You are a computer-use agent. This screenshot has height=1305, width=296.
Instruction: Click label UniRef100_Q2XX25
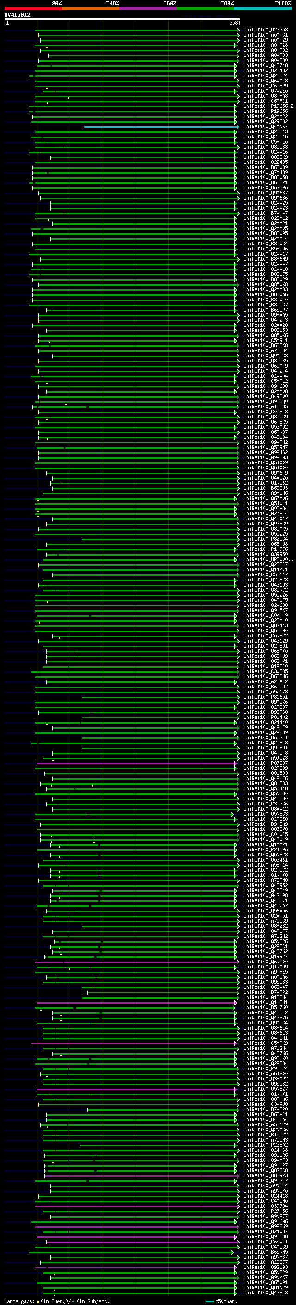point(265,203)
